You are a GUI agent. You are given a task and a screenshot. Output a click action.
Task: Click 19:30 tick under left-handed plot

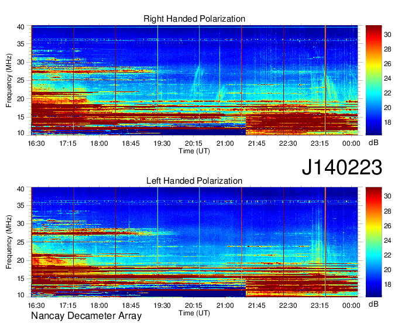[162, 305]
